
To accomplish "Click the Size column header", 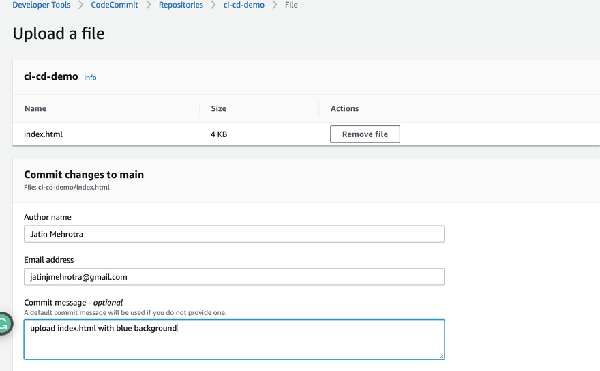I will 218,108.
